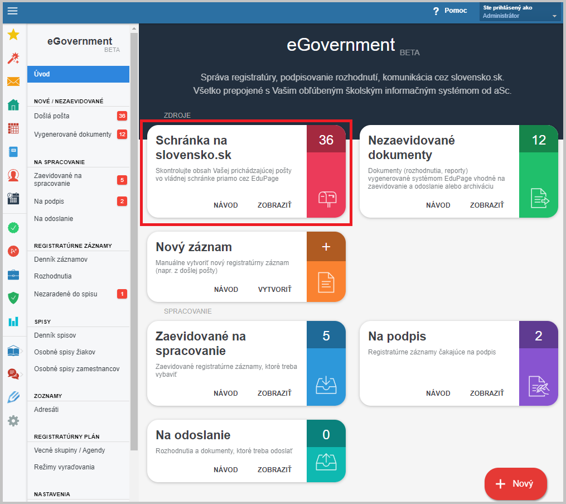Click the sidebar scrollbar up arrow
566x504 pixels.
click(x=134, y=28)
